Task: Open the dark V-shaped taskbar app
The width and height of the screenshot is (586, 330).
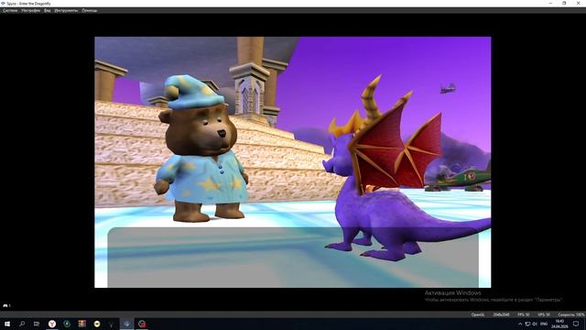Action: click(x=112, y=324)
